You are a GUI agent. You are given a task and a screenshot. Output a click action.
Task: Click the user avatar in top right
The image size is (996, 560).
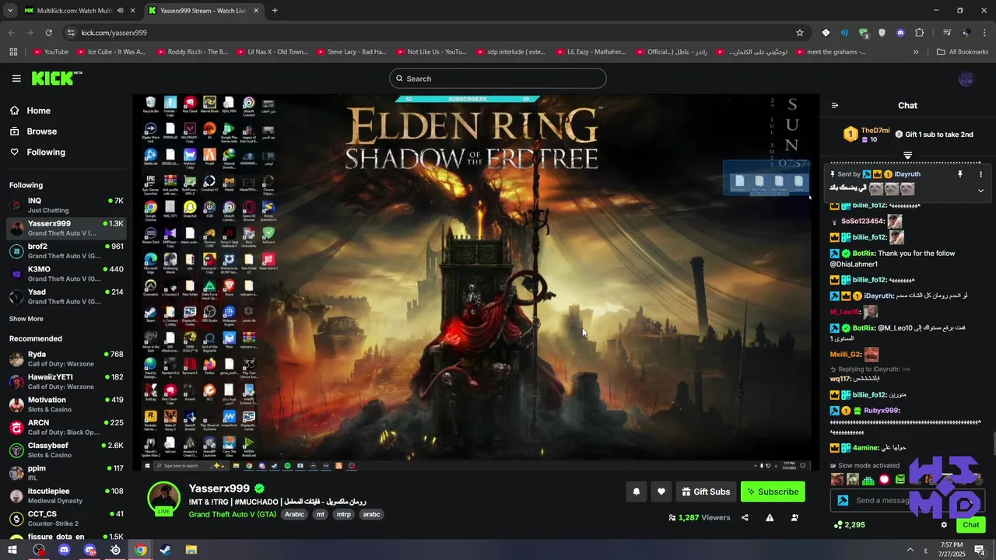tap(966, 79)
